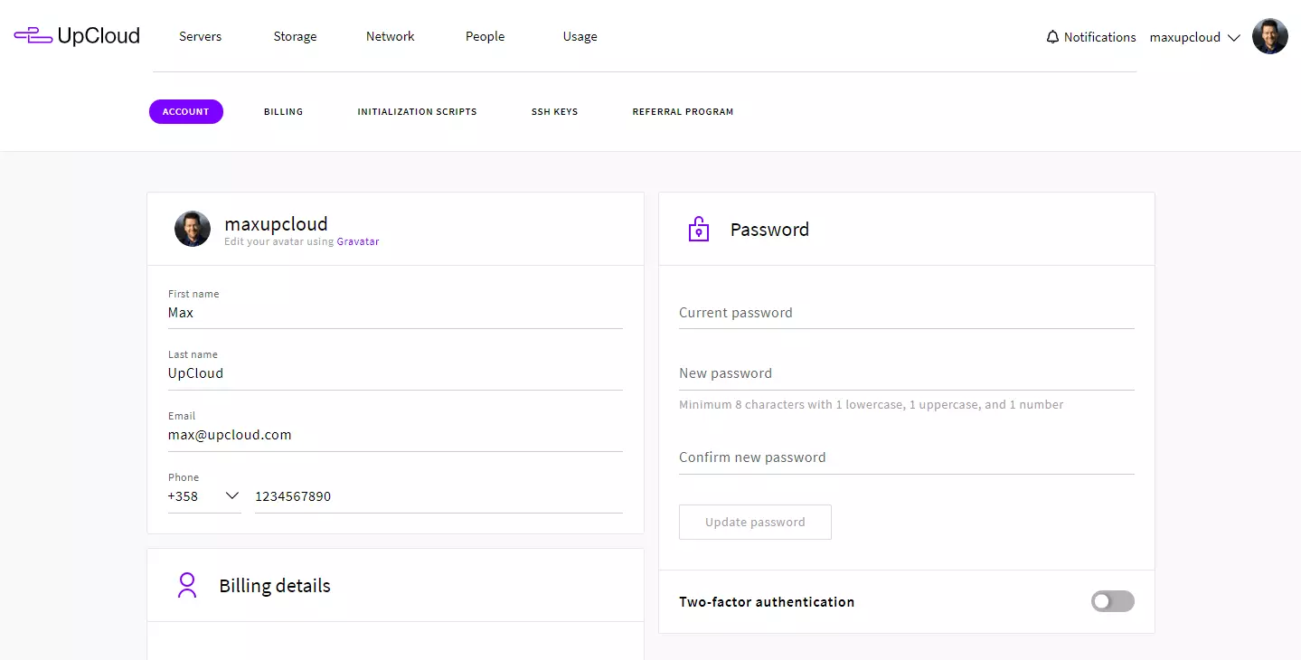
Task: Open the Notifications bell
Action: [1052, 36]
